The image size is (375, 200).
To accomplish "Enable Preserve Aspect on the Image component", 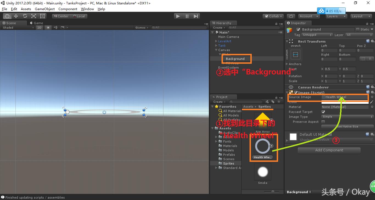I will pos(323,122).
